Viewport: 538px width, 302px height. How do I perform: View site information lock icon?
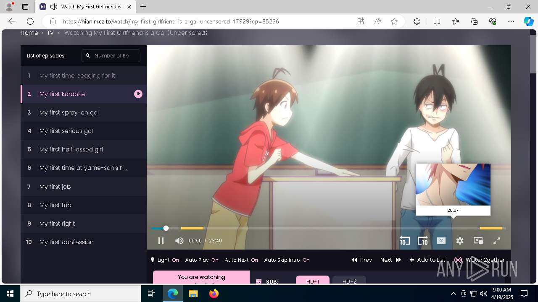pyautogui.click(x=53, y=21)
